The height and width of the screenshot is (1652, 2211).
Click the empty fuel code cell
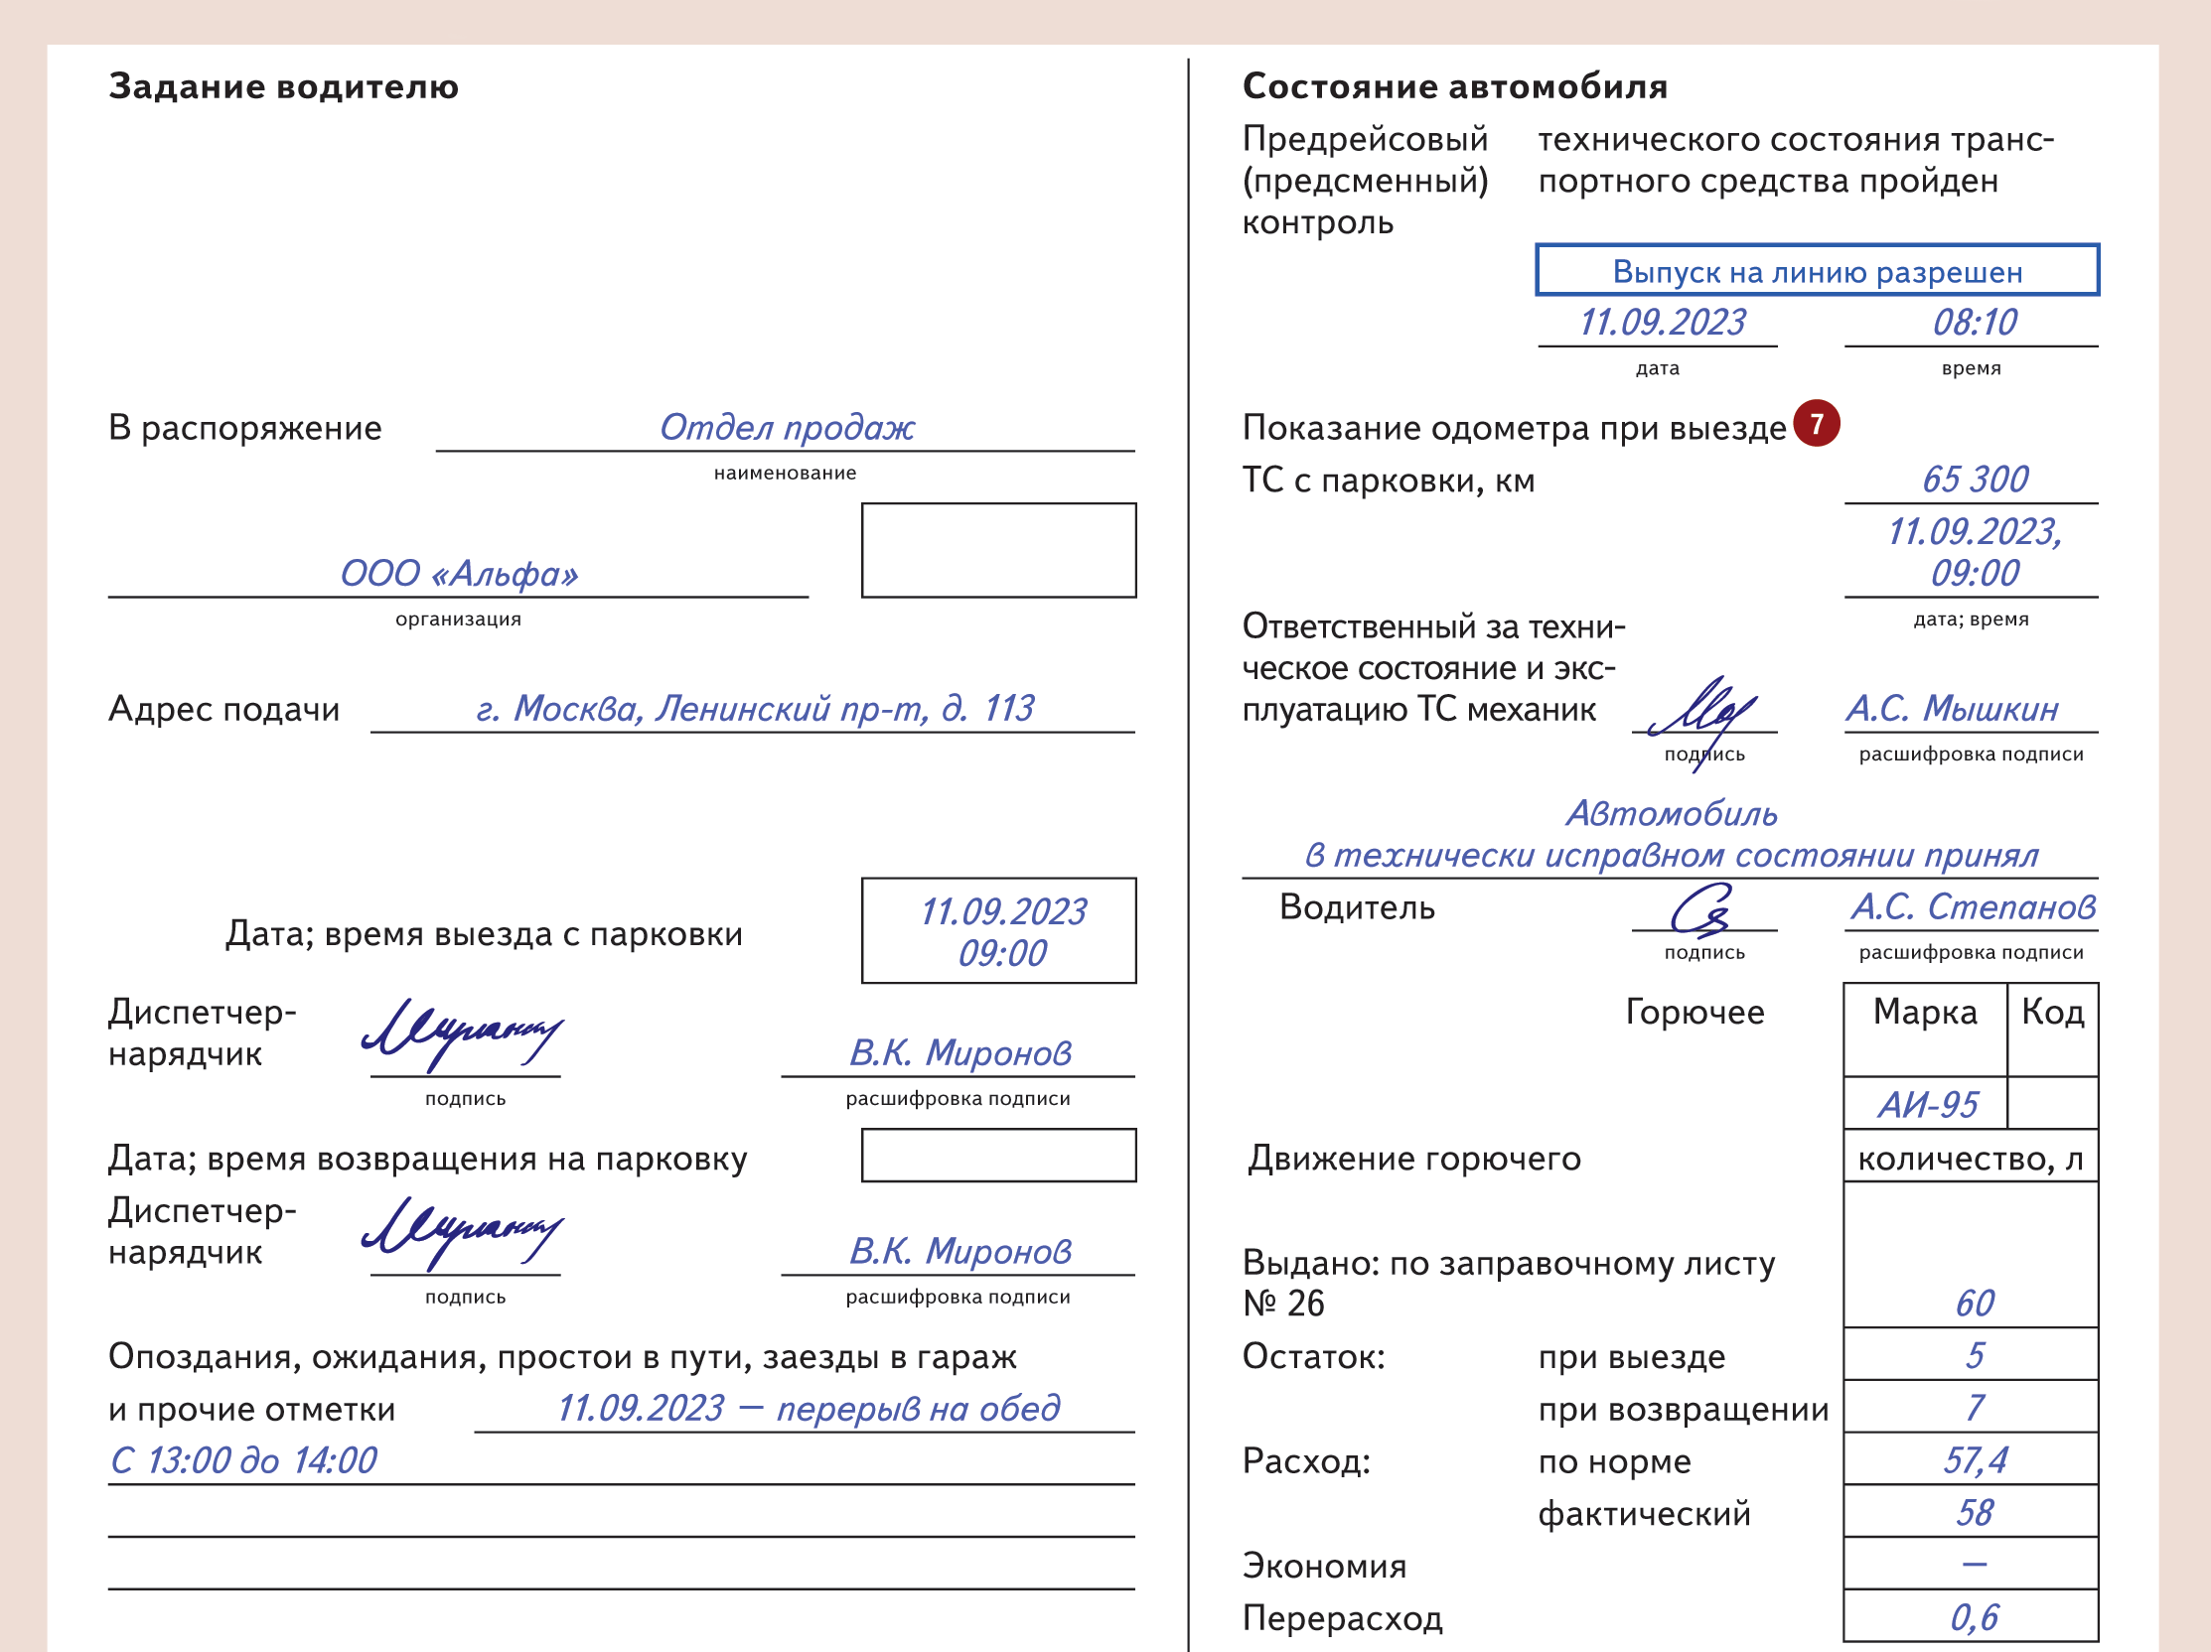(2052, 1104)
